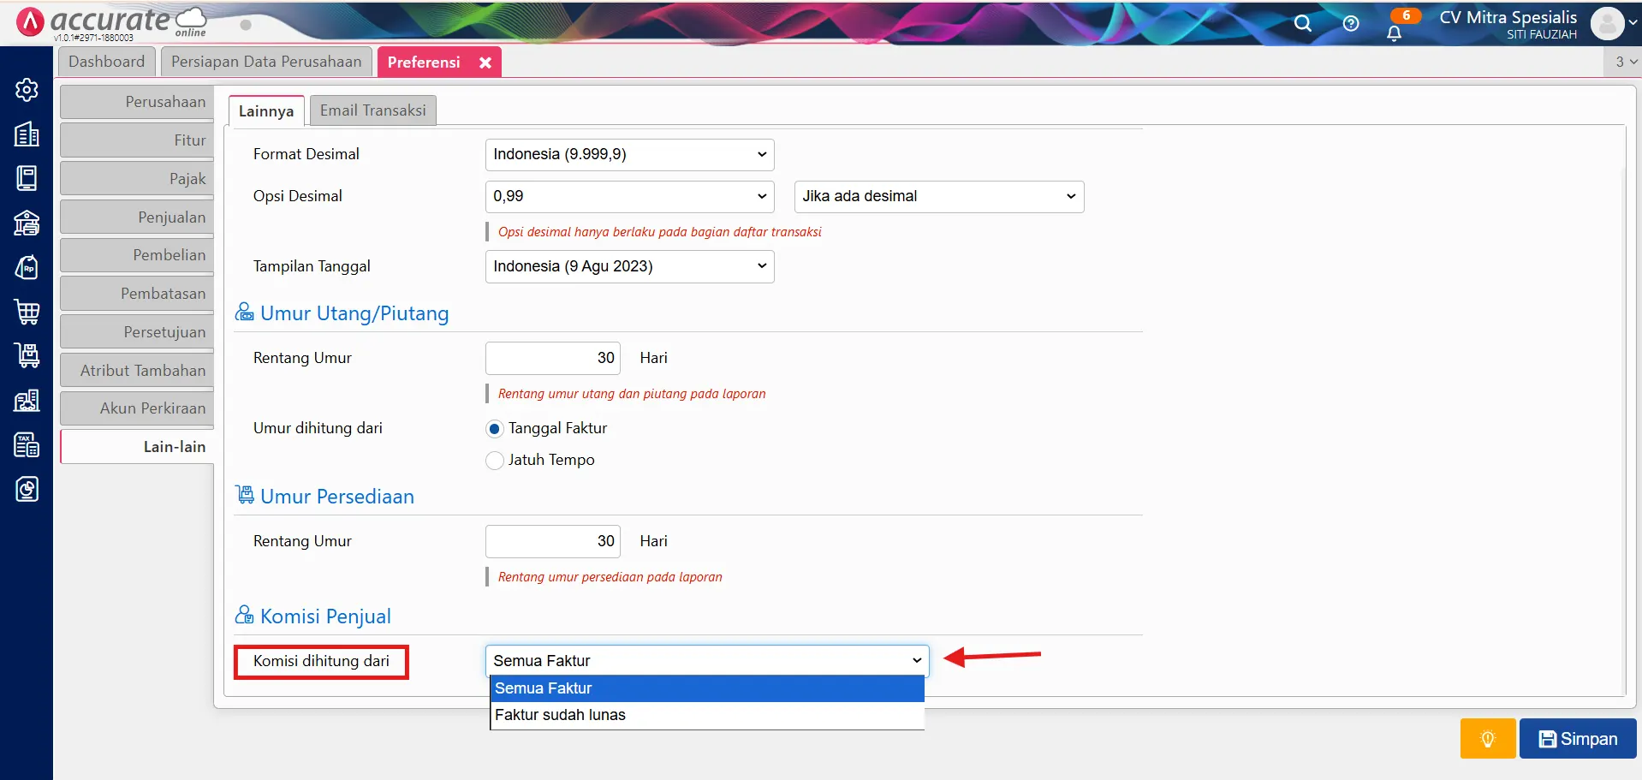This screenshot has height=780, width=1642.
Task: Switch to the Email Transaksi tab
Action: click(x=372, y=110)
